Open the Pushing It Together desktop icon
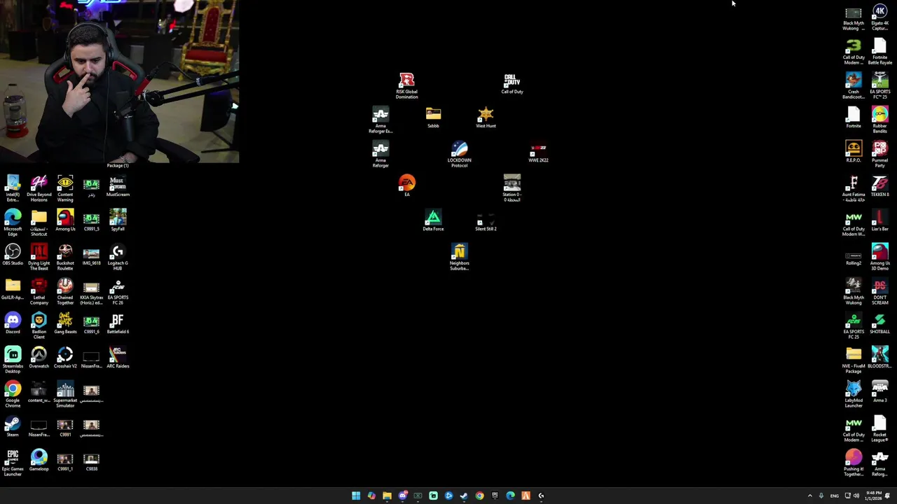Viewport: 897px width, 504px height. (854, 463)
